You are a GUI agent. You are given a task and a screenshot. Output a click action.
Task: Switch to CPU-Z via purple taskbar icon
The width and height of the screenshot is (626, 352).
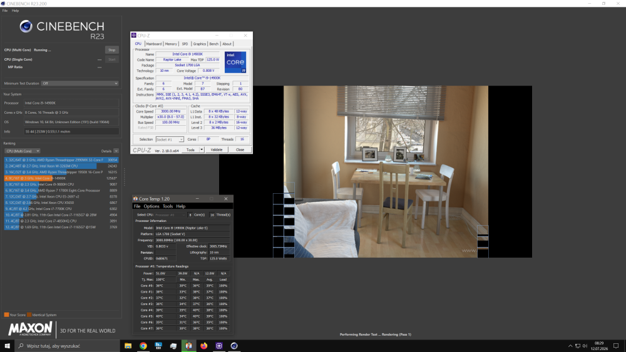(x=218, y=346)
